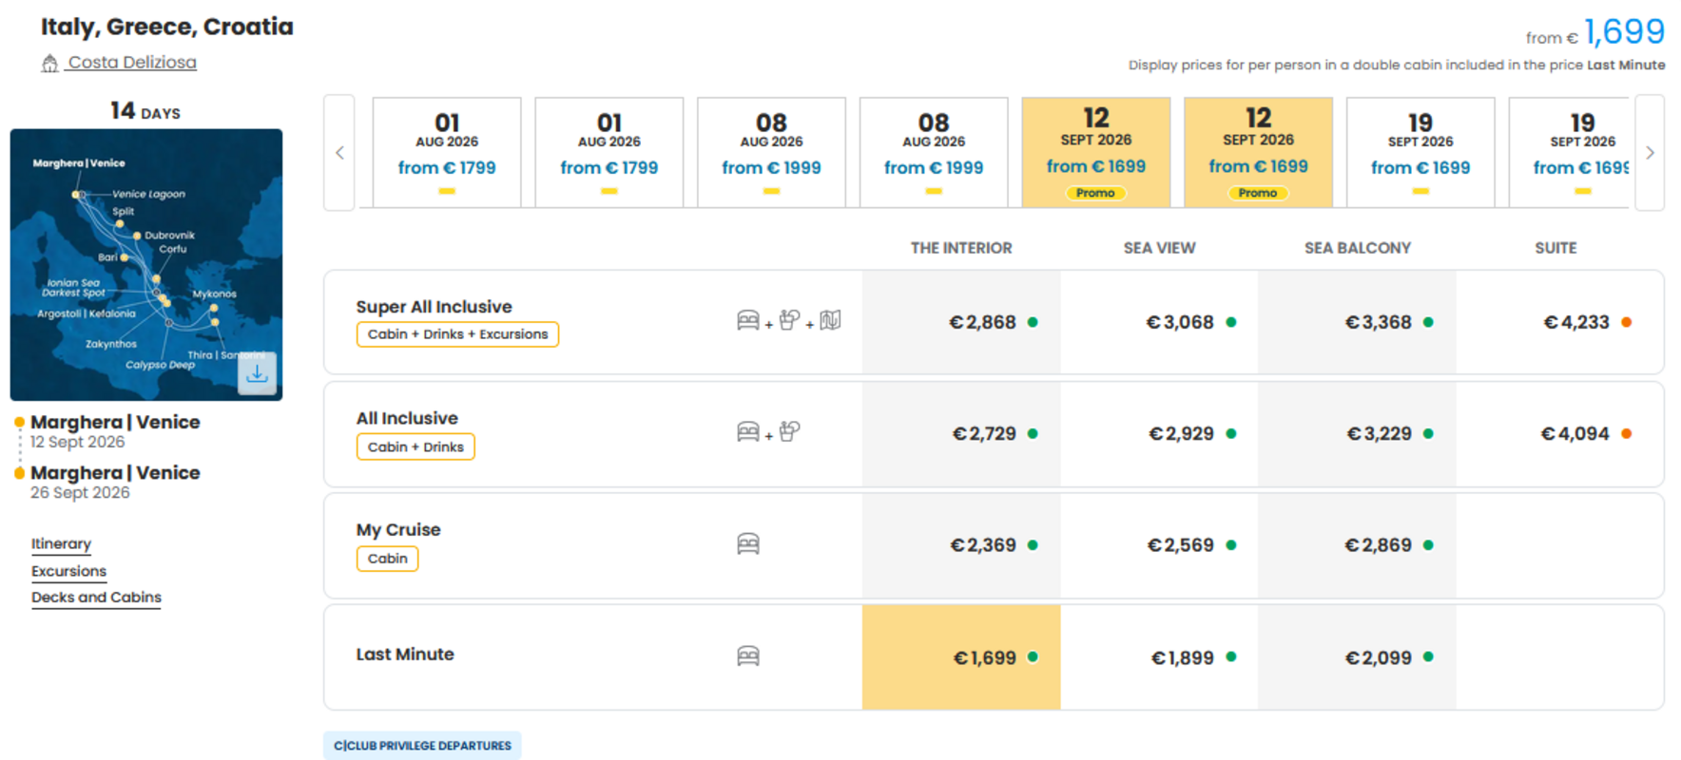Image resolution: width=1681 pixels, height=760 pixels.
Task: Download the itinerary map image
Action: pos(257,373)
